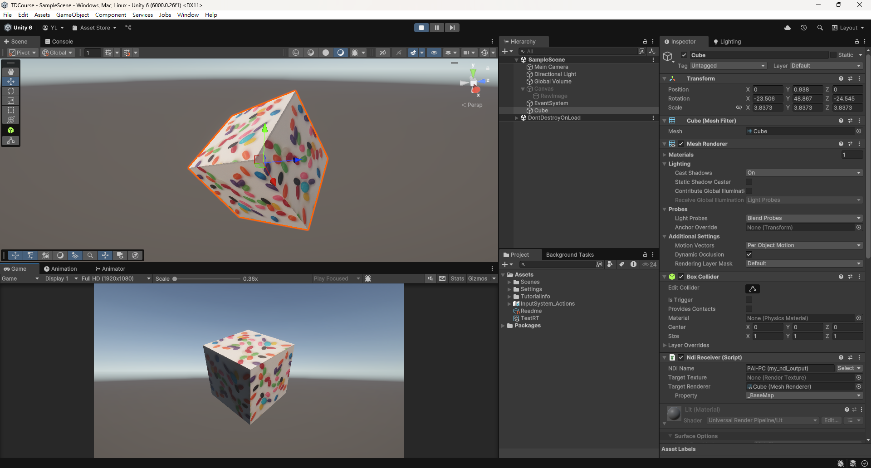871x468 pixels.
Task: Open the undo history icon
Action: [804, 28]
